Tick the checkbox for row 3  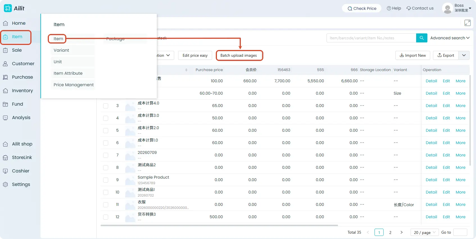point(106,106)
